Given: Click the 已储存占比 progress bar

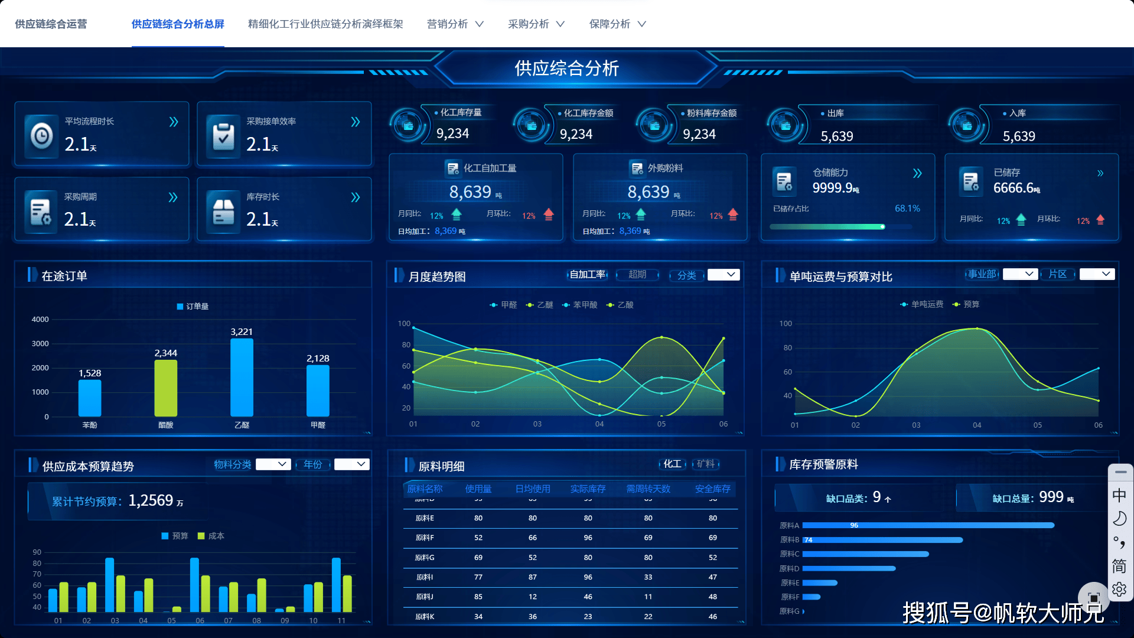Looking at the screenshot, I should (848, 227).
